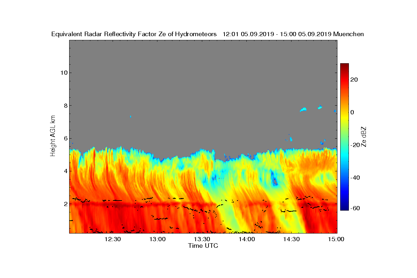
Task: Click the date range text '12:01 05.09.2019 - 15:00 05.09.2019'
Action: (277, 34)
